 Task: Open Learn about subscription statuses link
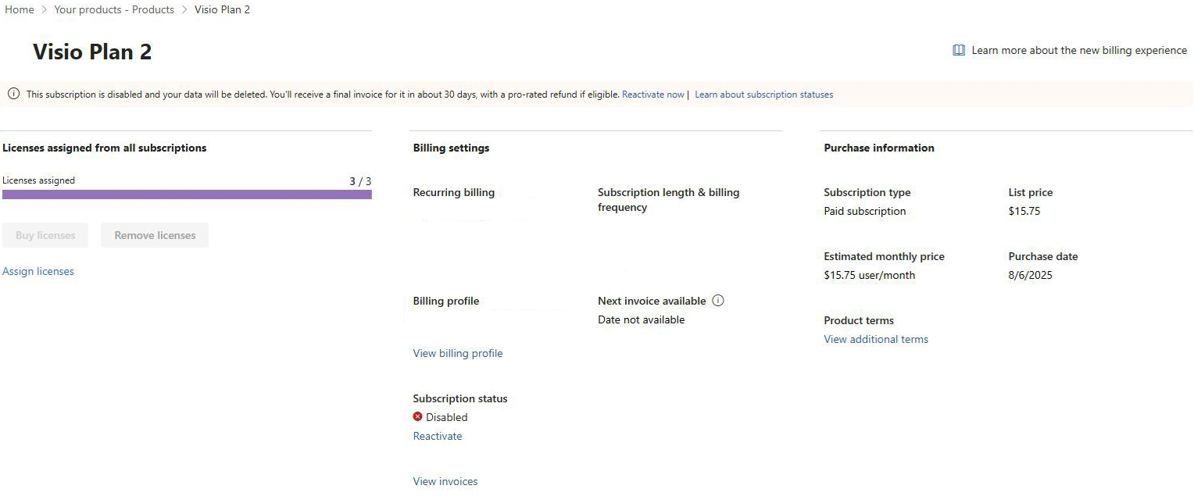click(x=764, y=95)
